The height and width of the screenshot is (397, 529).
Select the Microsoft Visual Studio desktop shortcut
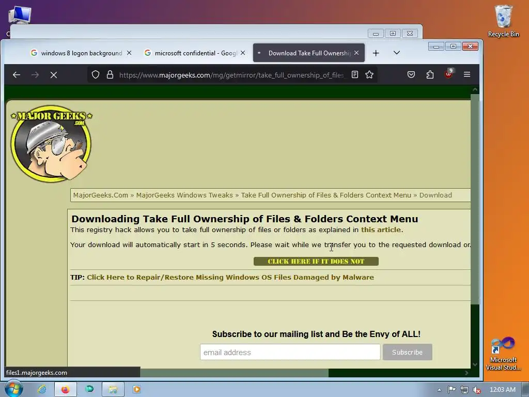[503, 354]
